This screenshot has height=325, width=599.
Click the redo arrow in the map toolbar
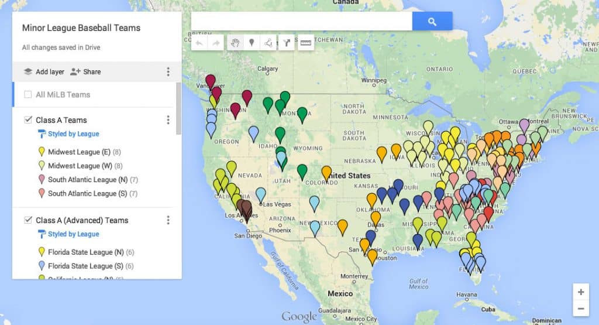(x=216, y=43)
